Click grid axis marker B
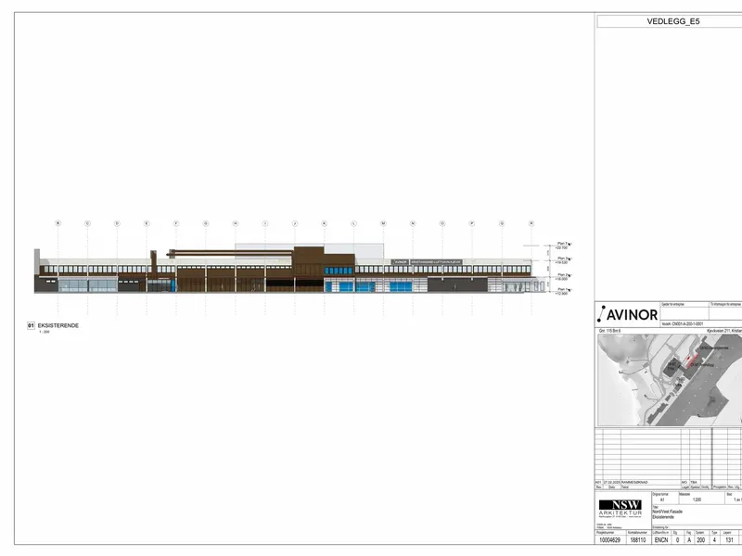The image size is (742, 556). tap(58, 223)
